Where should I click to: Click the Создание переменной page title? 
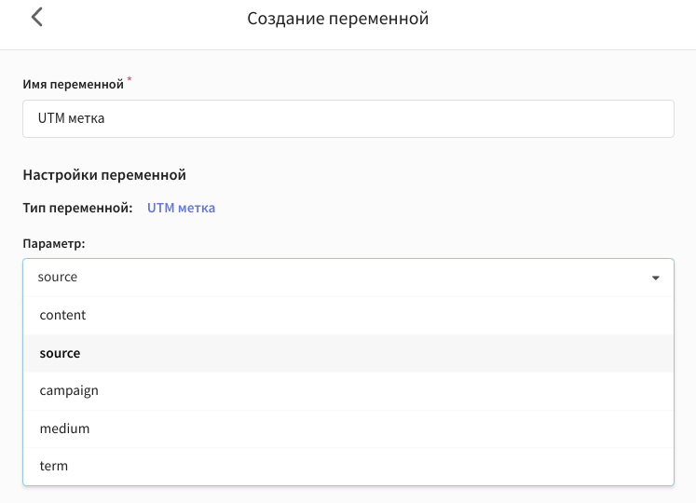(x=338, y=19)
